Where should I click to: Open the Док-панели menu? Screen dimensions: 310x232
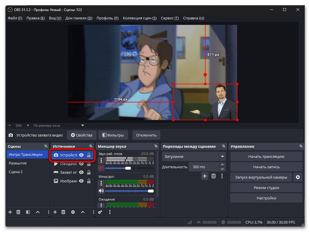click(79, 18)
